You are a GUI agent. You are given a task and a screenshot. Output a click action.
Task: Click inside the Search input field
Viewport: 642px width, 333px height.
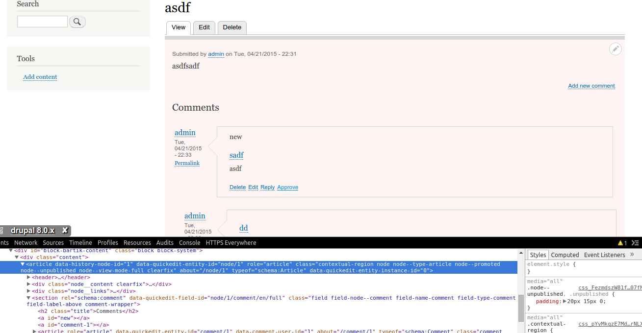[x=42, y=21]
